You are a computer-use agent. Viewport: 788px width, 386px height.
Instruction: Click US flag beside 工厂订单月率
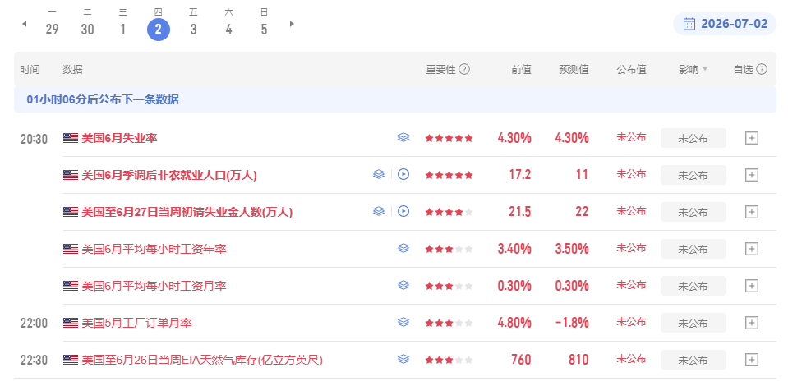tap(71, 323)
